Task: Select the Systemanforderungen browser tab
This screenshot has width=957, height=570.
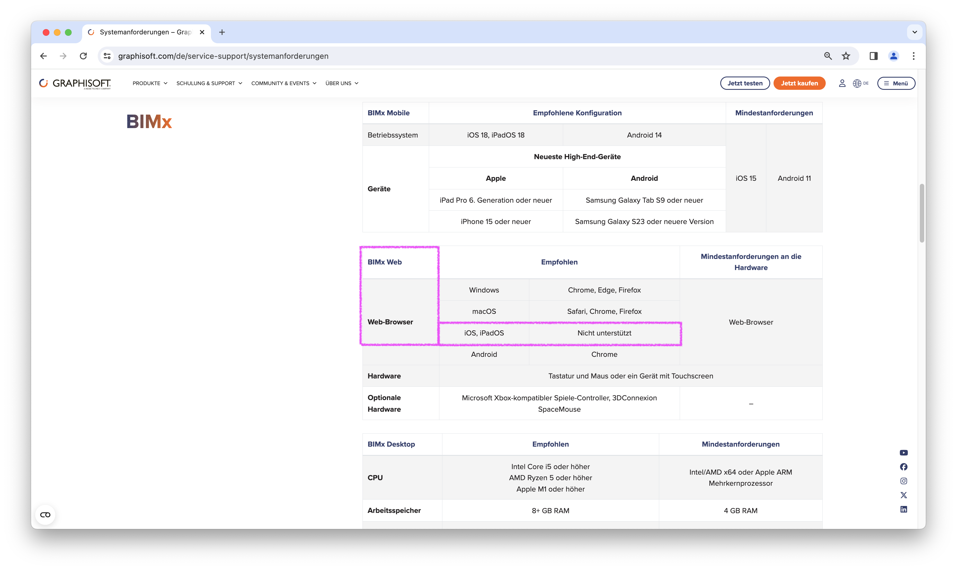Action: coord(146,32)
